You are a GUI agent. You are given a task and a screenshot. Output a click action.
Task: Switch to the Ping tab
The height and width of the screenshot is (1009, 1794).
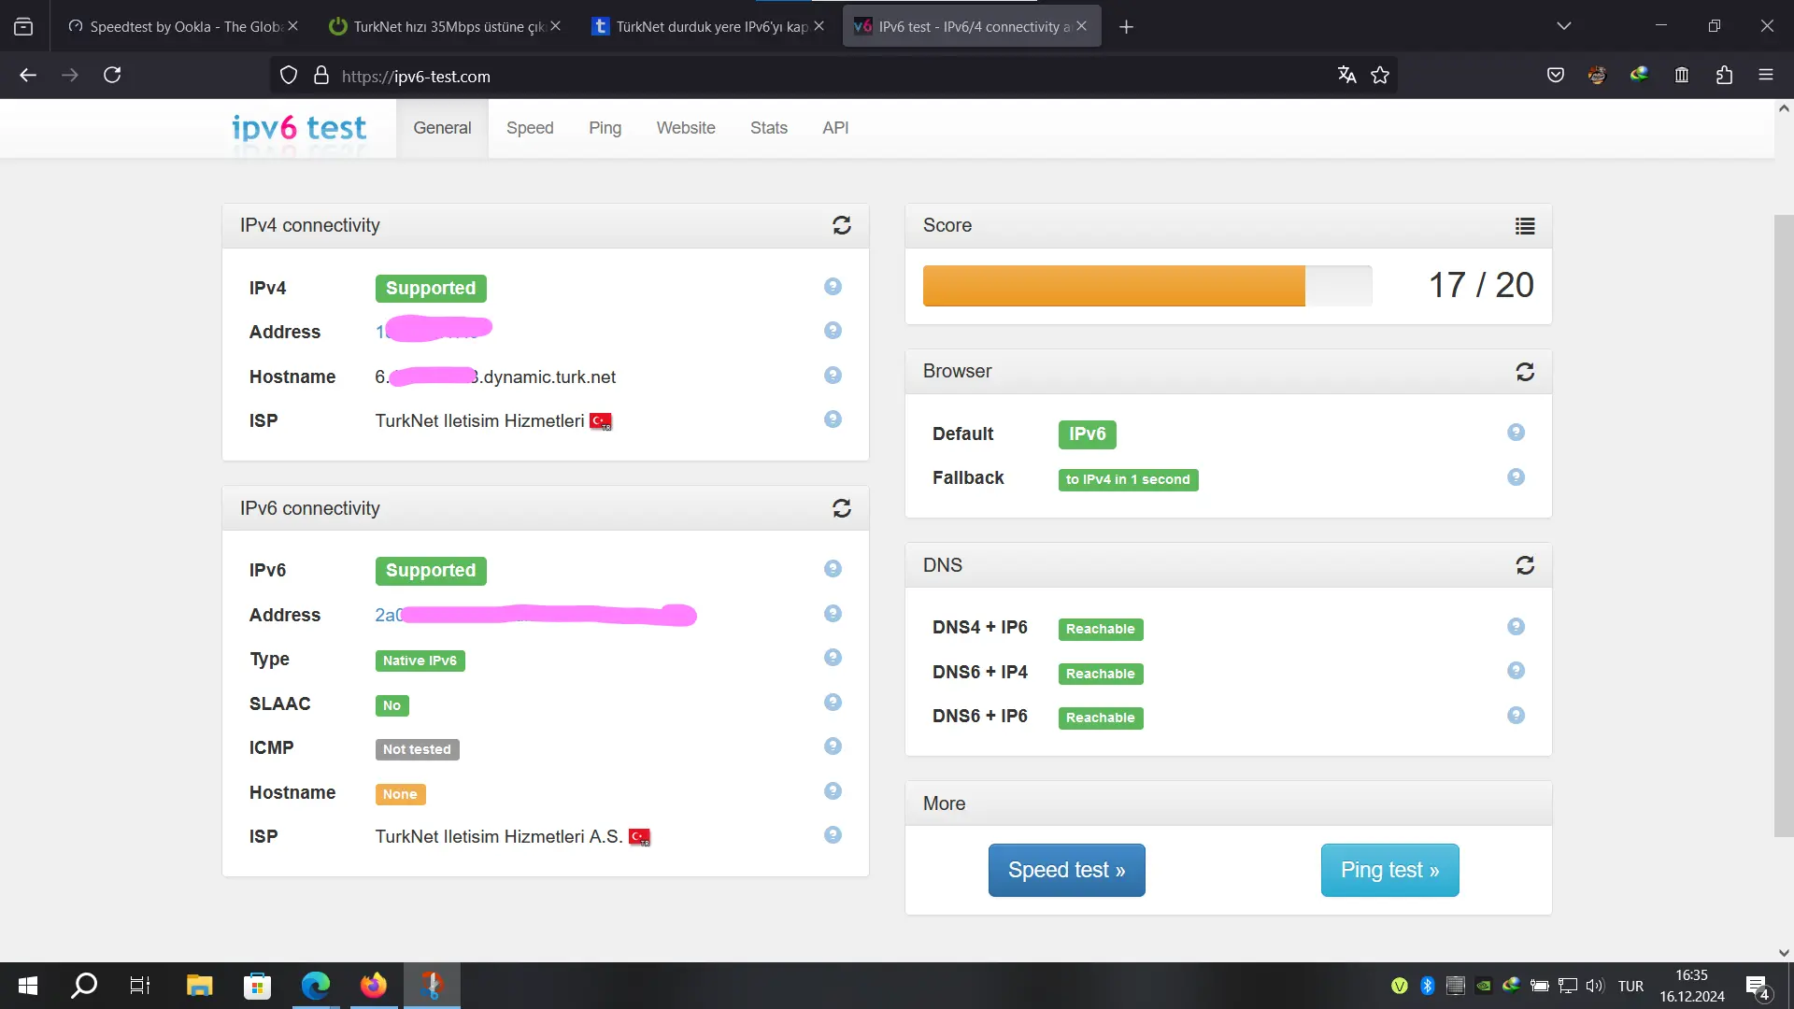605,128
